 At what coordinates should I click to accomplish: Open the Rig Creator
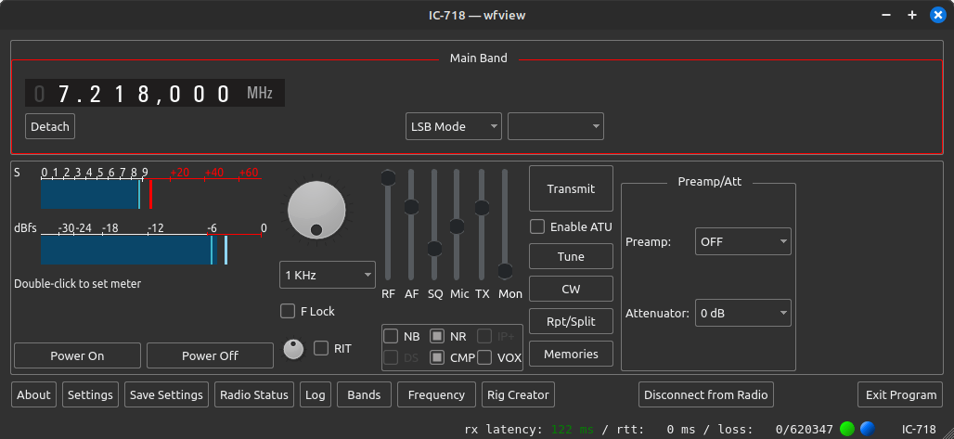[518, 394]
